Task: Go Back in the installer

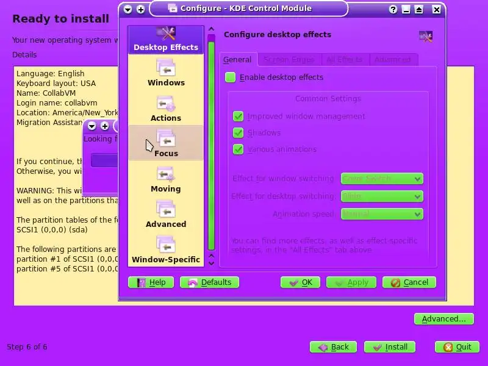Action: 333,347
